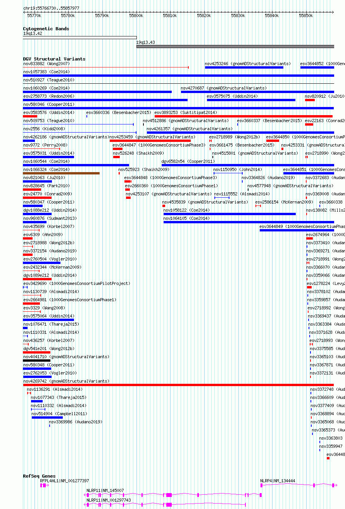345x509 pixels.
Task: Open nsv828645 (Park2010) variant
Action: click(x=46, y=186)
